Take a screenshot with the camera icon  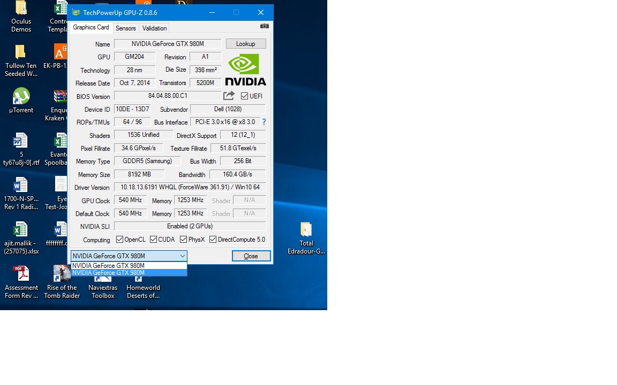click(265, 26)
